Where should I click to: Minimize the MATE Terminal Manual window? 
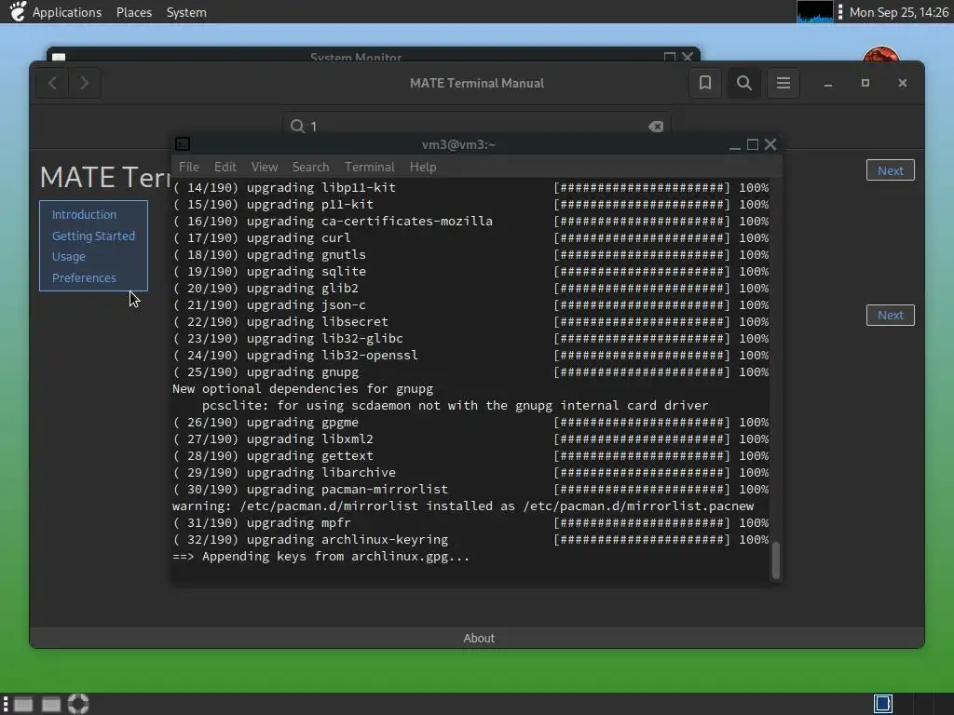828,83
